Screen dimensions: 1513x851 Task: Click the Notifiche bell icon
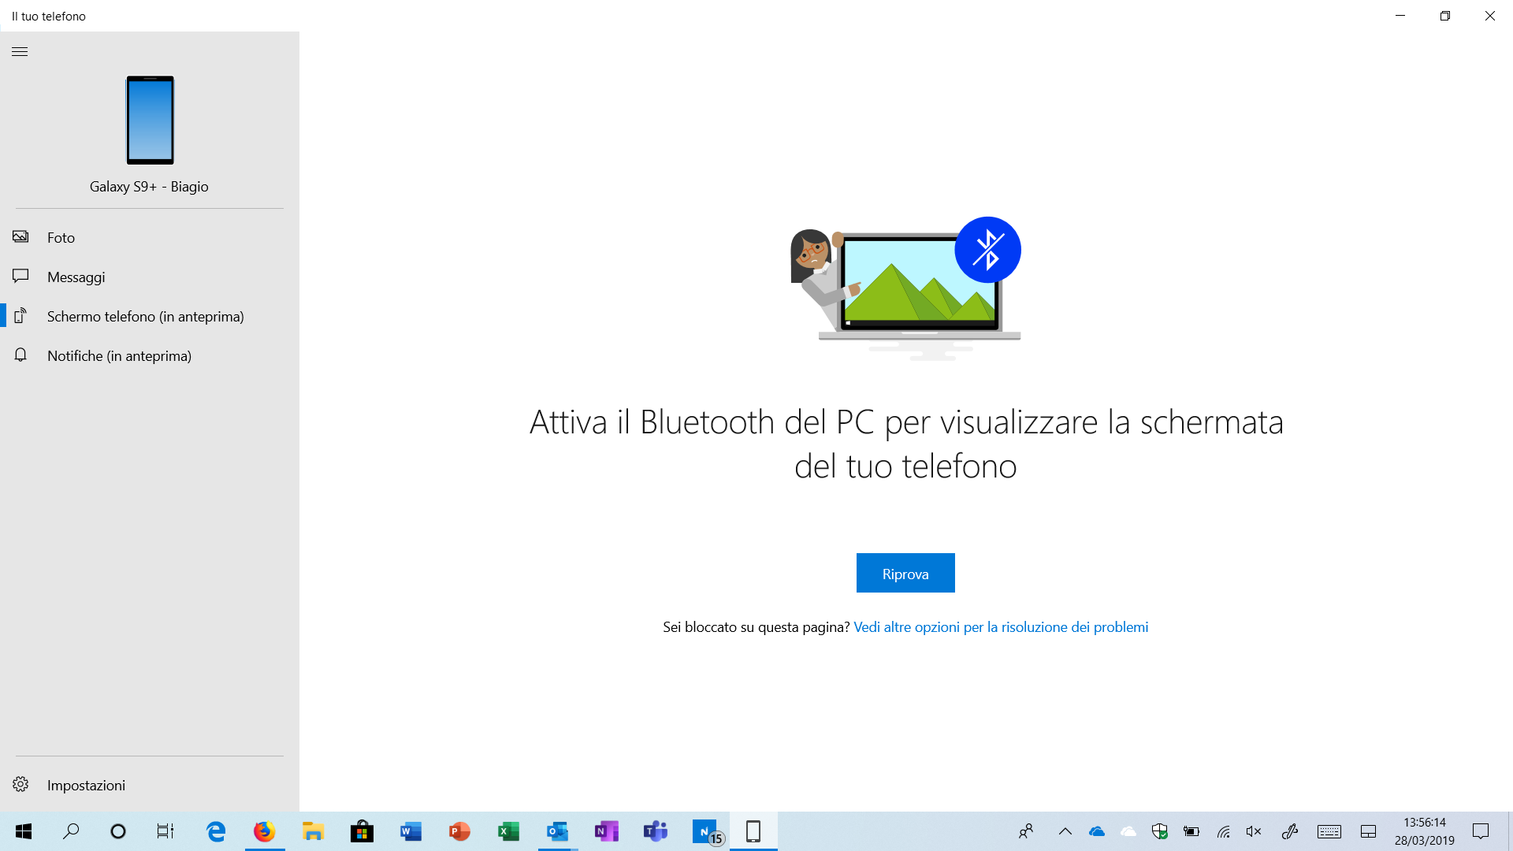pos(20,355)
